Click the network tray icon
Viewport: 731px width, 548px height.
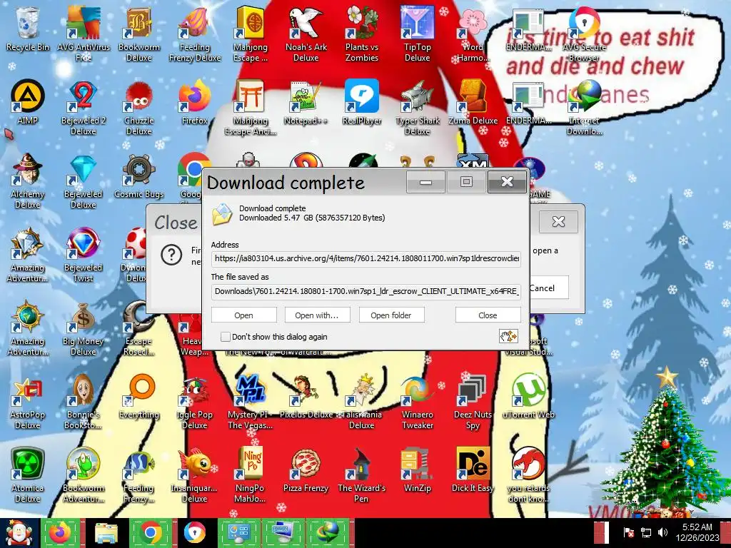pyautogui.click(x=646, y=532)
